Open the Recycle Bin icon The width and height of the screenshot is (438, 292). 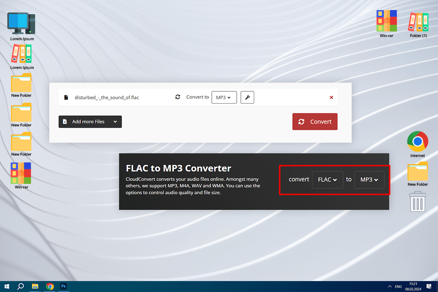(x=417, y=202)
